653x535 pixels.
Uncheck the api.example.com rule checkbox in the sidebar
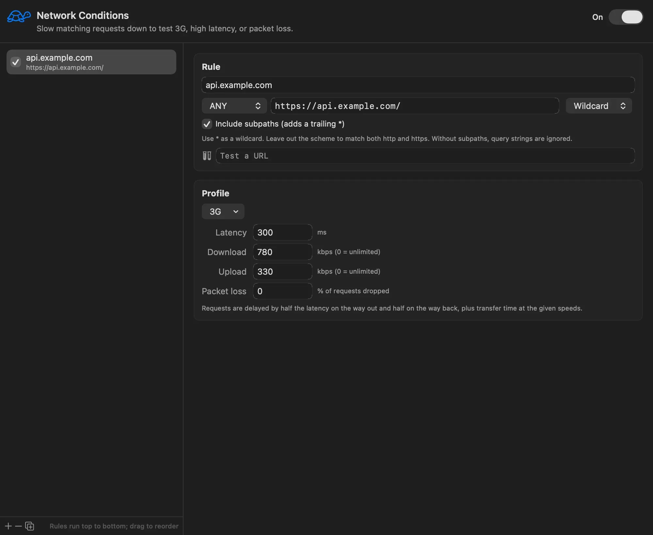16,62
